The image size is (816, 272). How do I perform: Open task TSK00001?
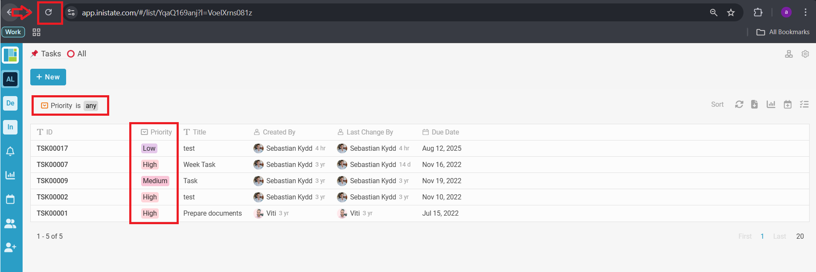[52, 213]
